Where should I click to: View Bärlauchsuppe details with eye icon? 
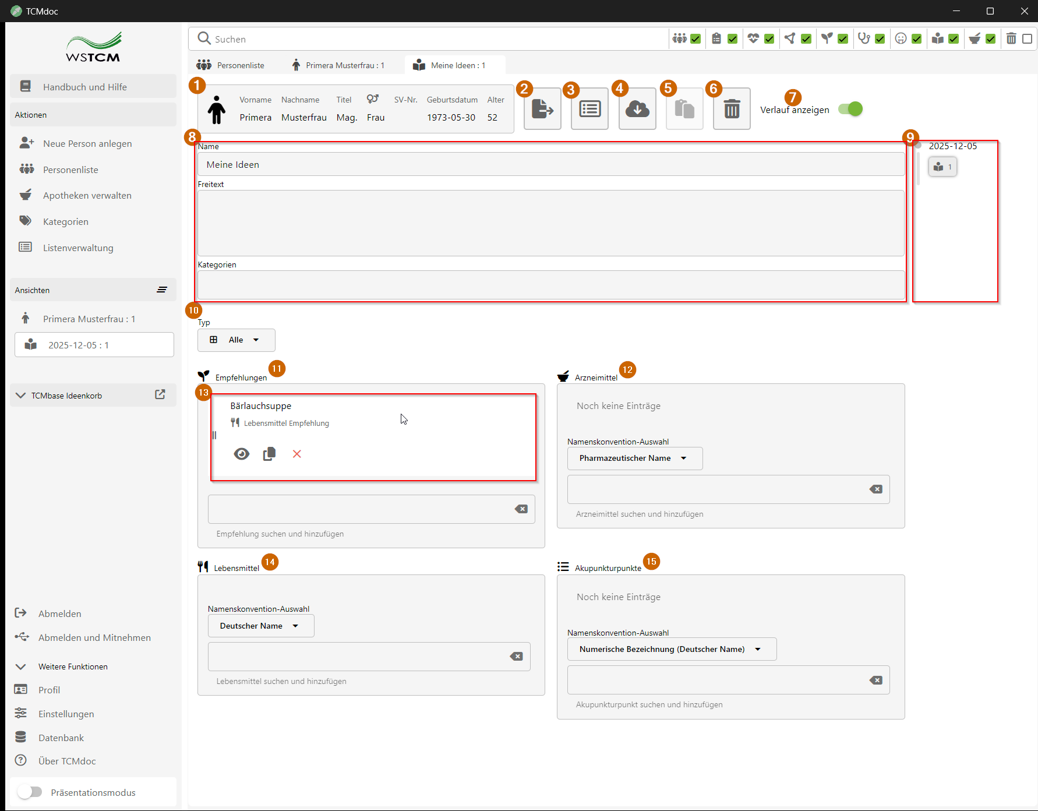point(241,454)
